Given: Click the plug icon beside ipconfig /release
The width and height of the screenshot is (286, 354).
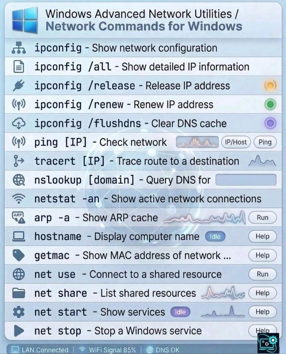Looking at the screenshot, I should coord(19,85).
